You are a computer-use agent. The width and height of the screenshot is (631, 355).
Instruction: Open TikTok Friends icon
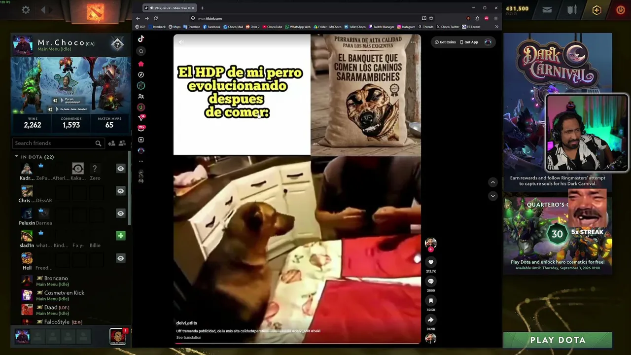point(141,97)
